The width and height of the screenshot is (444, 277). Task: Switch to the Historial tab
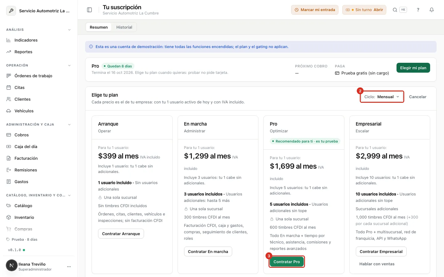124,27
